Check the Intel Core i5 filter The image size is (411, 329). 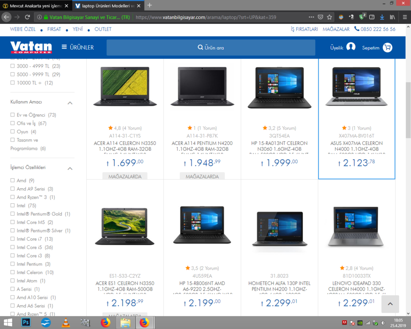tap(12, 247)
